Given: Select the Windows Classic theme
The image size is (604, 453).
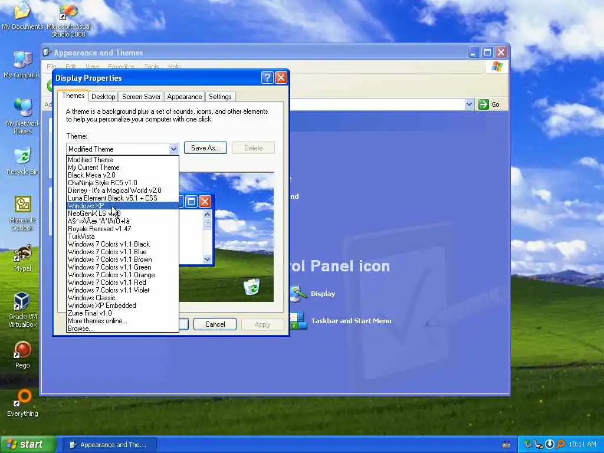Looking at the screenshot, I should 123,298.
